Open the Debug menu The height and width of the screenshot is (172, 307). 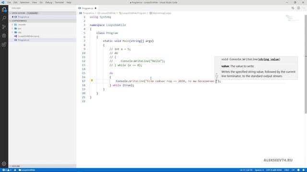(49, 2)
